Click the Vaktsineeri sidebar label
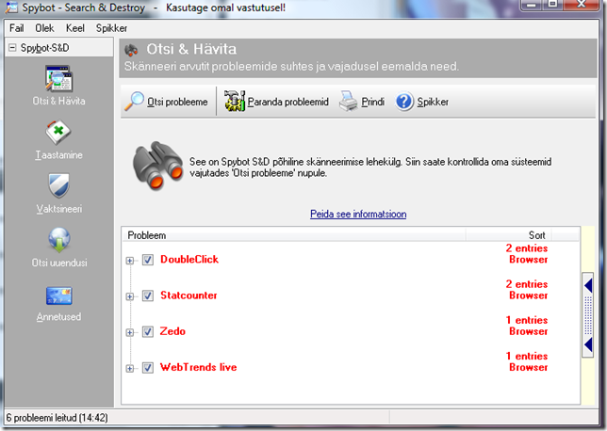This screenshot has width=607, height=431. click(58, 209)
